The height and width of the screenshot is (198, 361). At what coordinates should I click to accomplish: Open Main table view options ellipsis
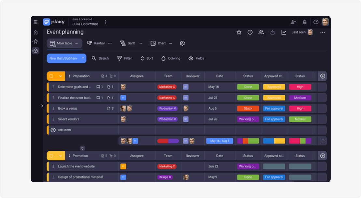click(x=77, y=43)
